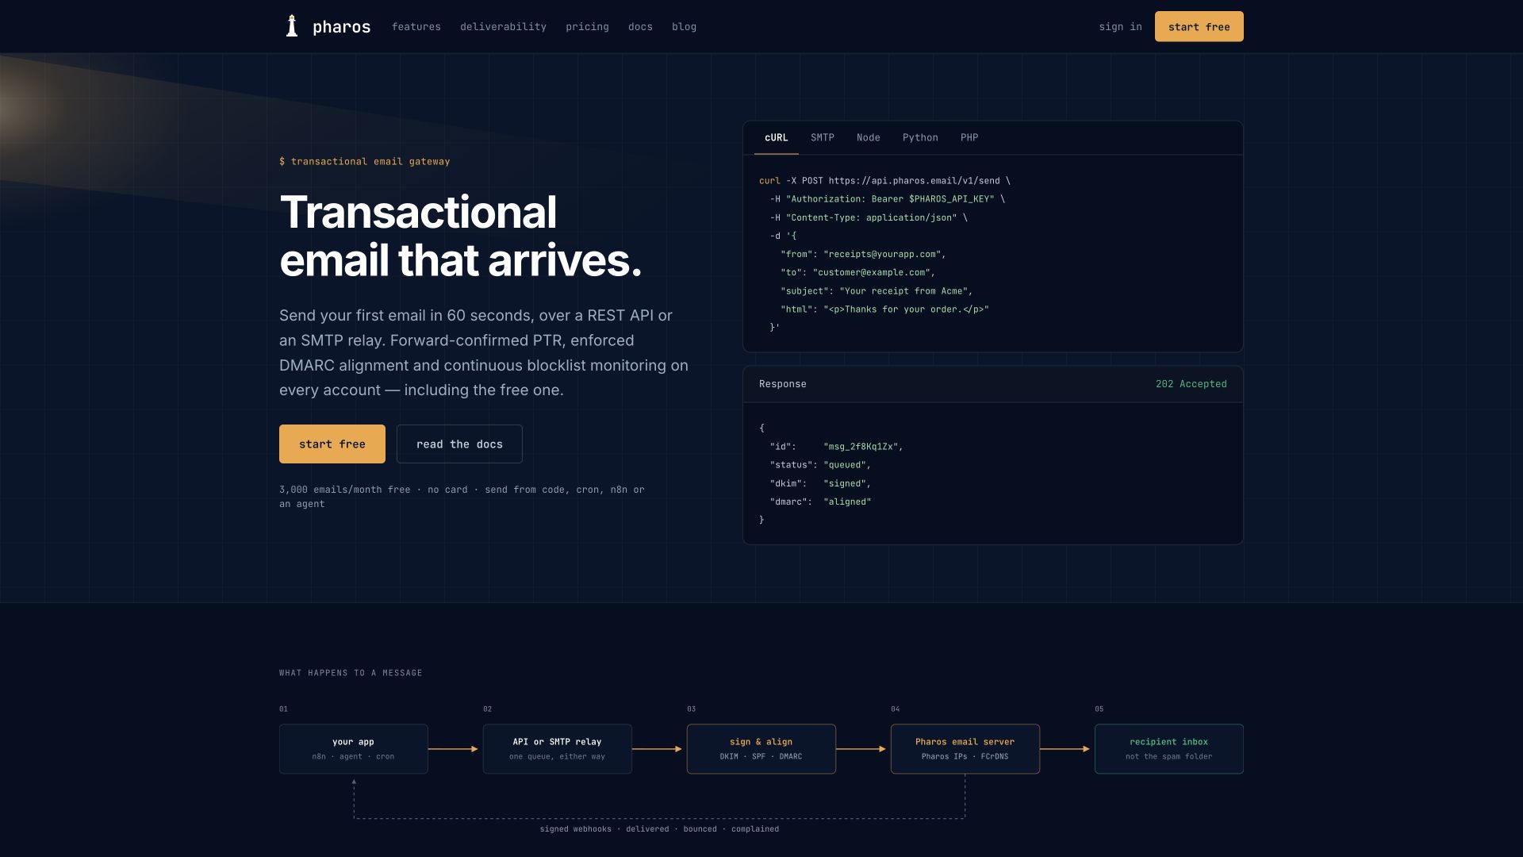Click the "Transactional email that arrives." headline
The image size is (1523, 857).
tap(460, 236)
